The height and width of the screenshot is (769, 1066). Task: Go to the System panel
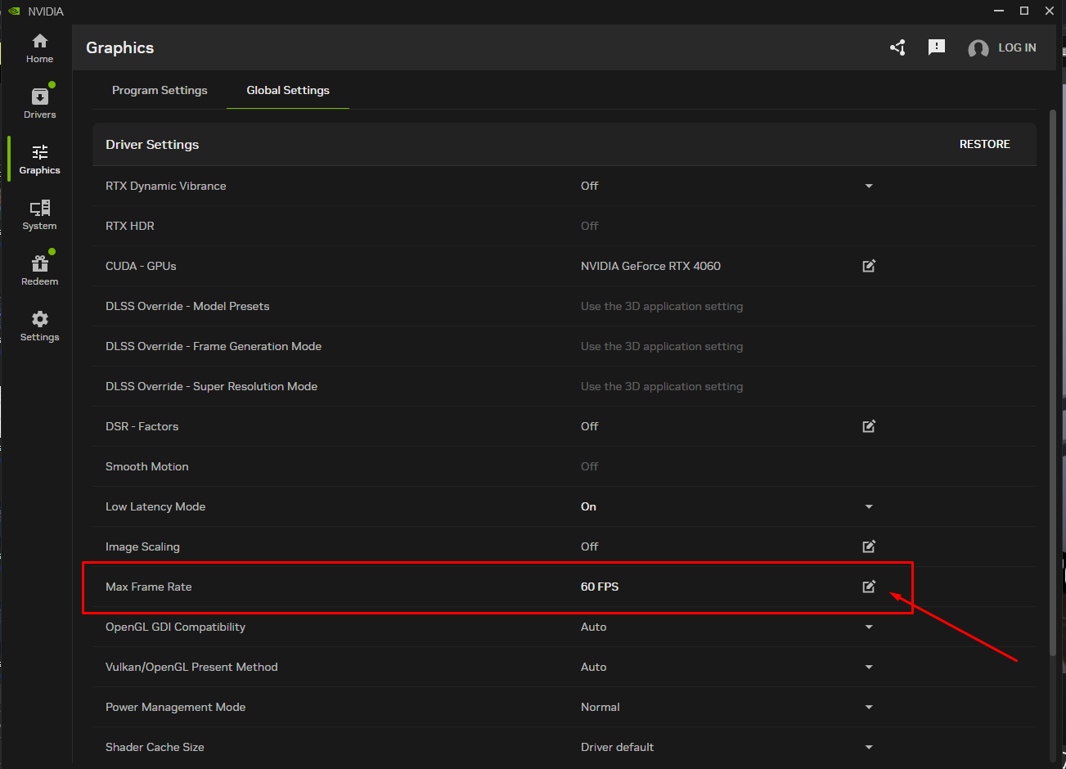(39, 214)
